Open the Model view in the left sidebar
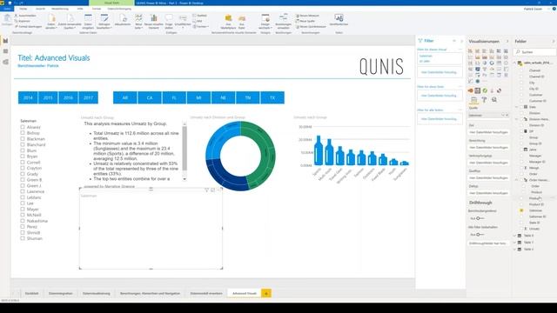Screen dimensions: 557x313 pyautogui.click(x=5, y=62)
